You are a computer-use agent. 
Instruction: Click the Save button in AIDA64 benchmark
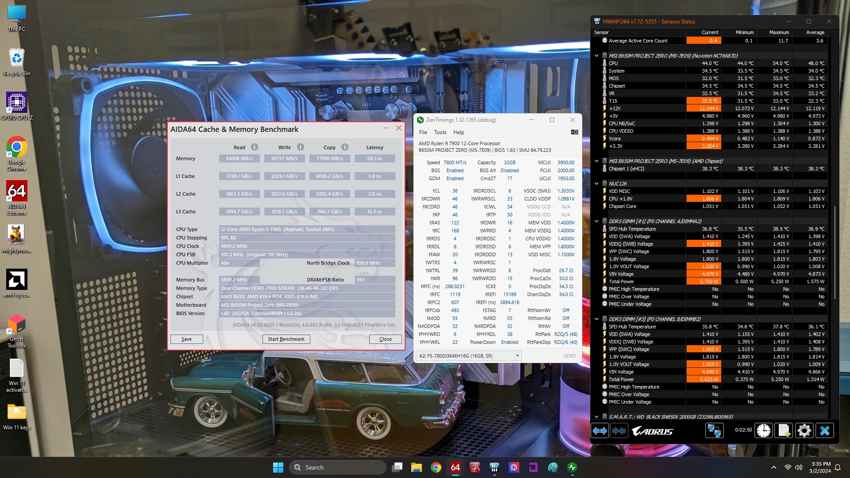[187, 339]
